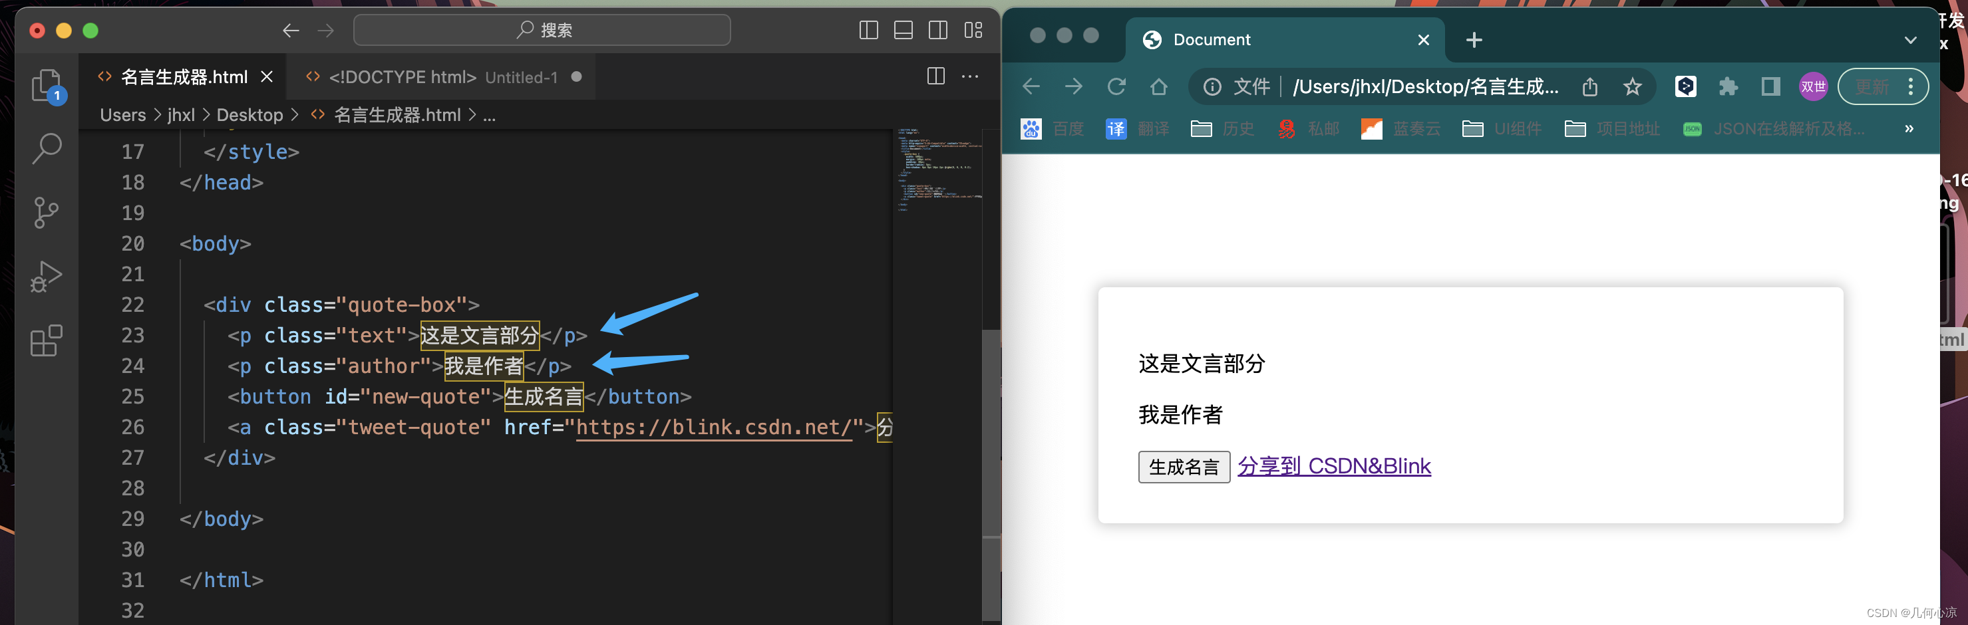Go forward in VS Code navigation history
The image size is (1968, 625).
[325, 31]
